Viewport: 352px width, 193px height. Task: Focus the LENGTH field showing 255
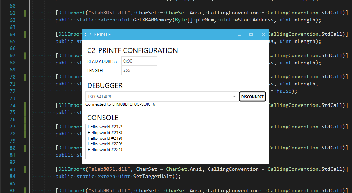[x=139, y=70]
